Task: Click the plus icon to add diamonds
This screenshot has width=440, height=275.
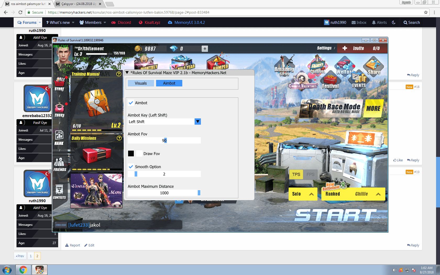Action: (205, 48)
